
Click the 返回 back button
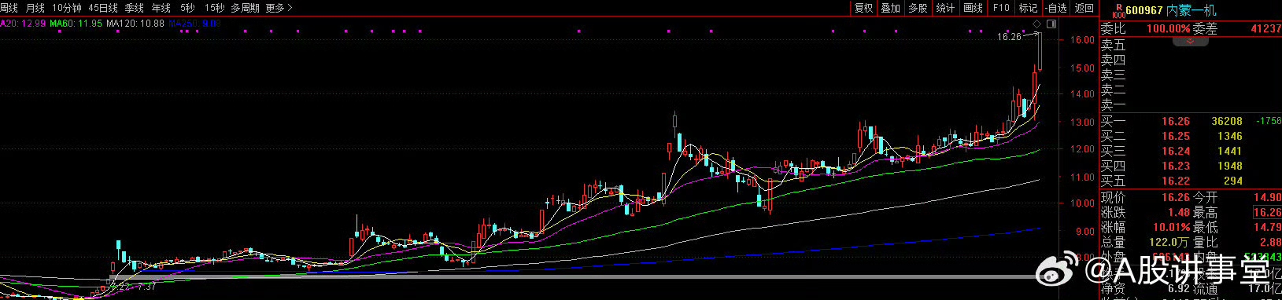pyautogui.click(x=1084, y=8)
